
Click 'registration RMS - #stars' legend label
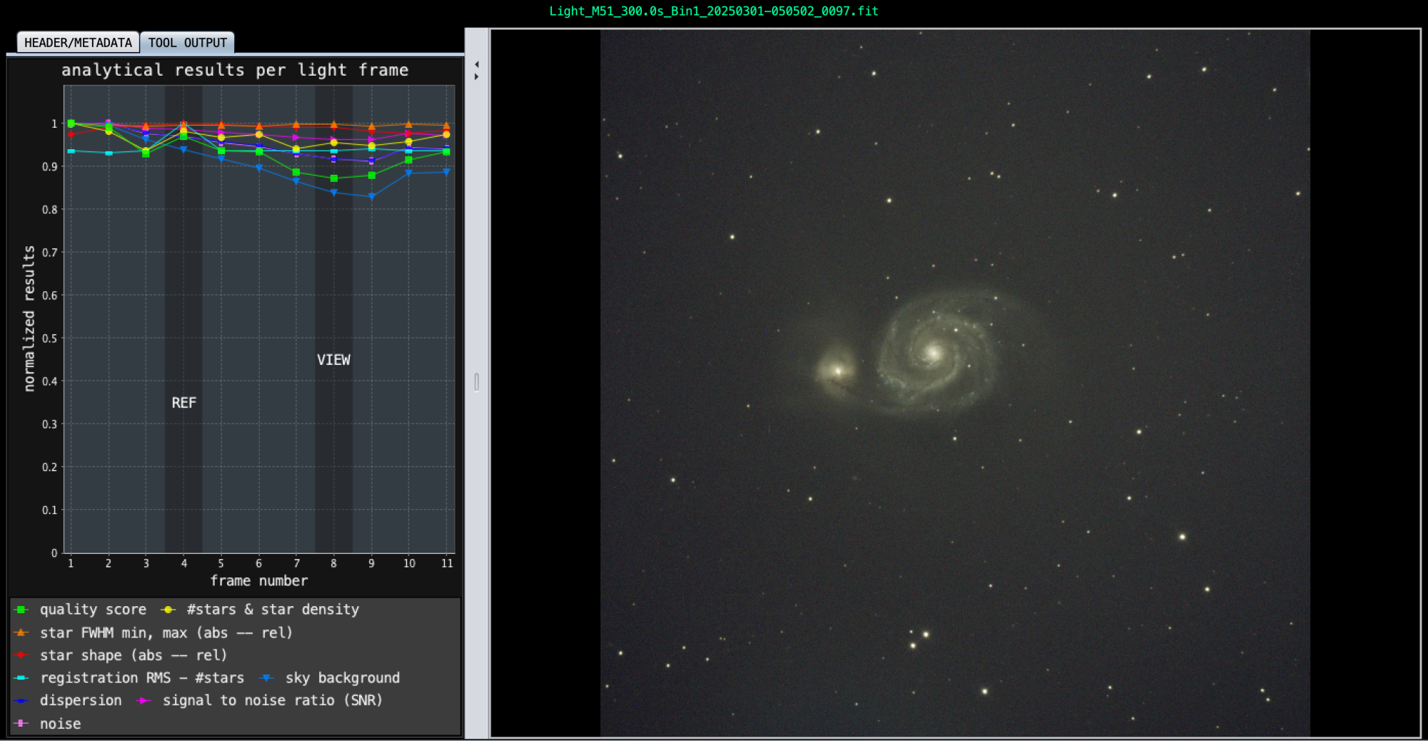tap(142, 678)
